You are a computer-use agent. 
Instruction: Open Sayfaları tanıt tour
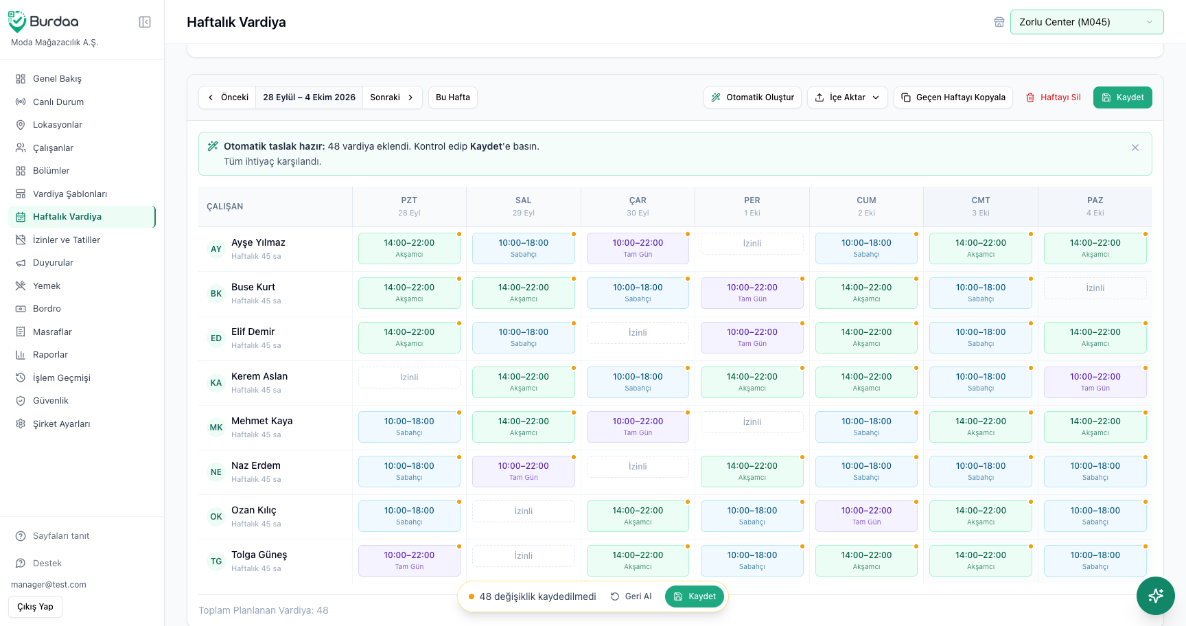click(82, 536)
